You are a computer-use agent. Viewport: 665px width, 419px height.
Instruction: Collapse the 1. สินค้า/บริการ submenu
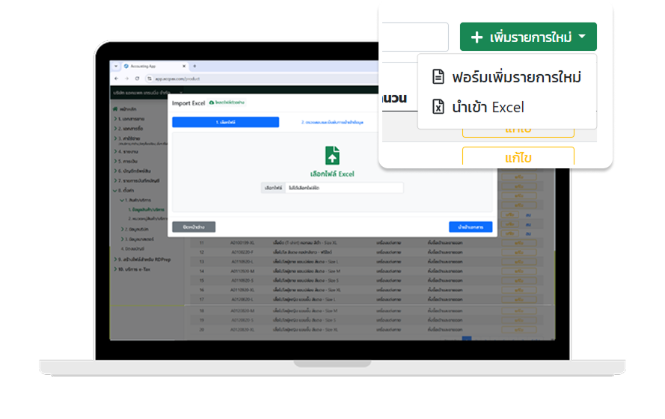point(135,200)
